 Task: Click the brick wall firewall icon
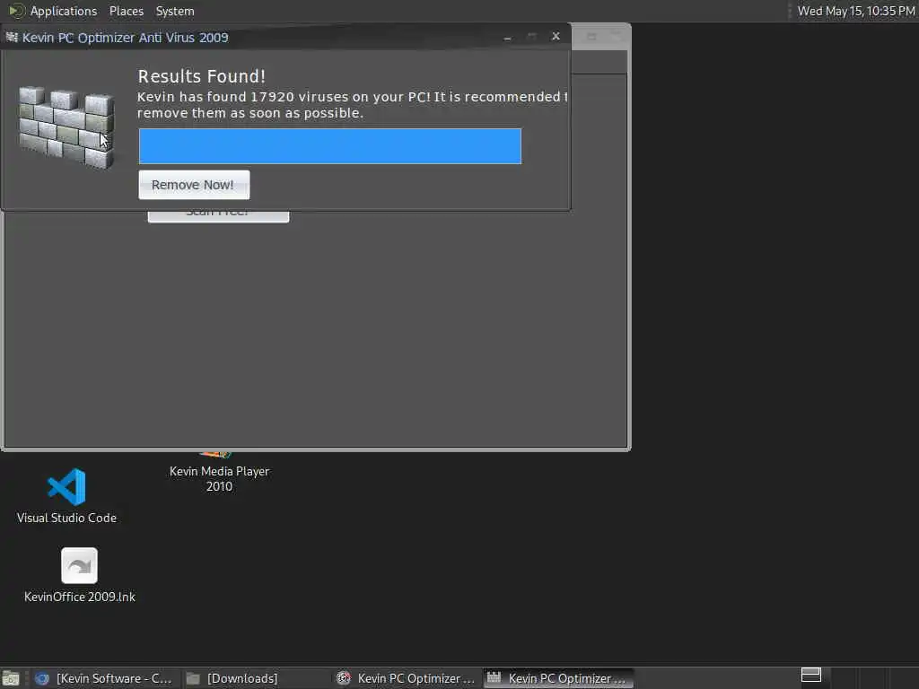click(x=66, y=127)
